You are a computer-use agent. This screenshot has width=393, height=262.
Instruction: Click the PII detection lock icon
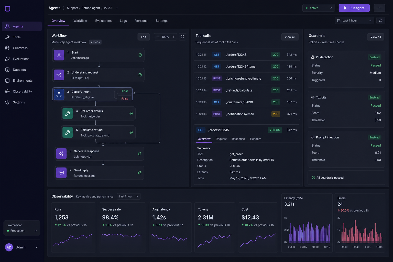click(313, 57)
